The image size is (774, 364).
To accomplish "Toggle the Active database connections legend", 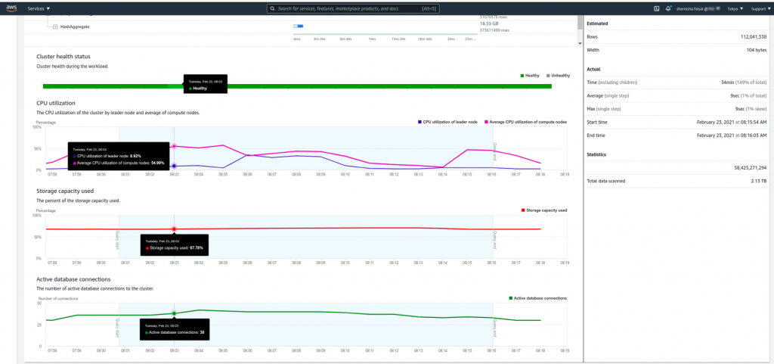I will tap(537, 298).
